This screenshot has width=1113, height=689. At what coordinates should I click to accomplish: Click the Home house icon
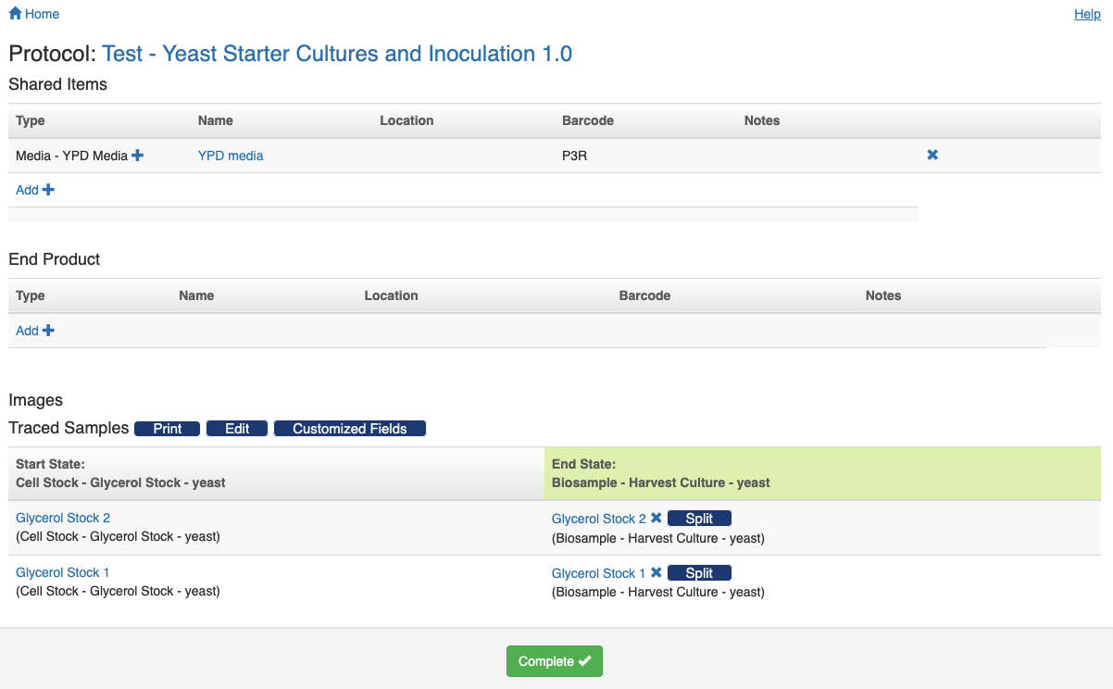tap(15, 14)
